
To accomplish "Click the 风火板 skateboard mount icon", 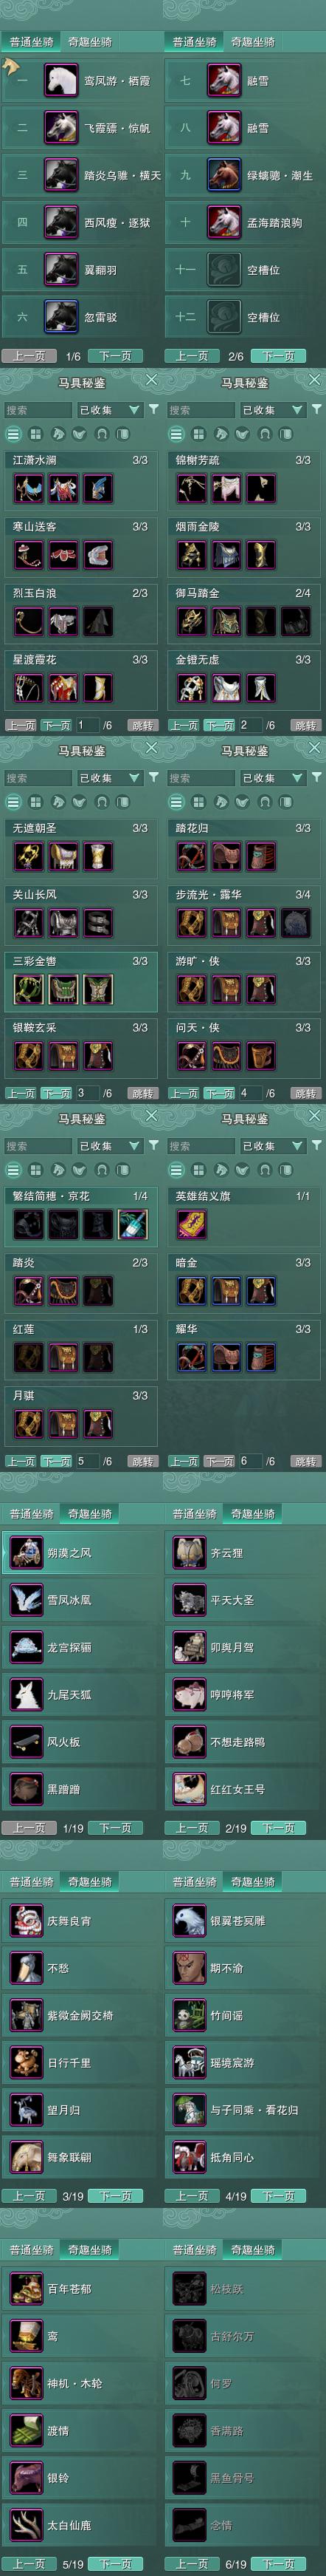I will point(26,1742).
